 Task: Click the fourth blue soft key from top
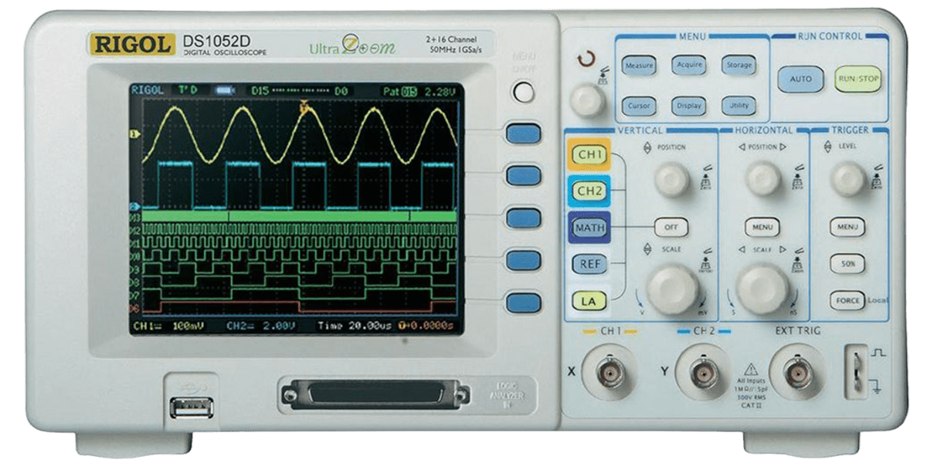(x=522, y=260)
